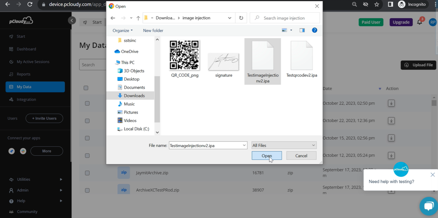Click the Cancel button
The image size is (438, 218).
pos(301,156)
